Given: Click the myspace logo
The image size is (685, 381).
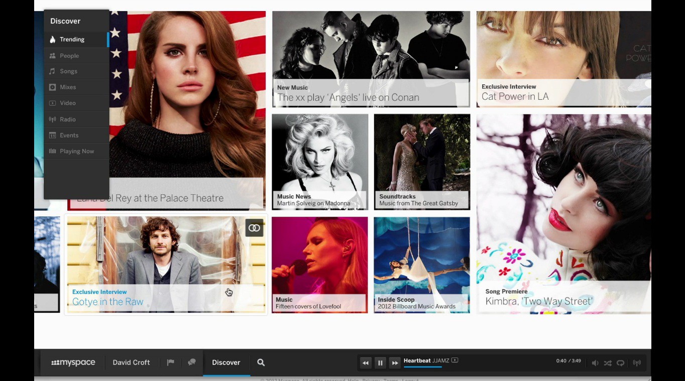Looking at the screenshot, I should pos(73,362).
